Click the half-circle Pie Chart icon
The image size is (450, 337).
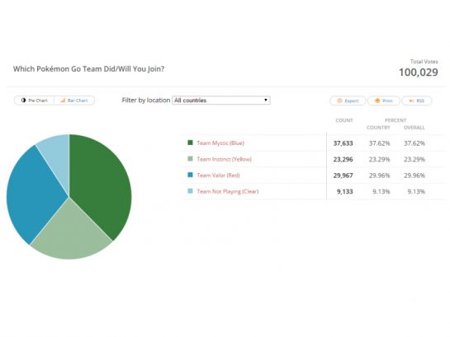24,101
